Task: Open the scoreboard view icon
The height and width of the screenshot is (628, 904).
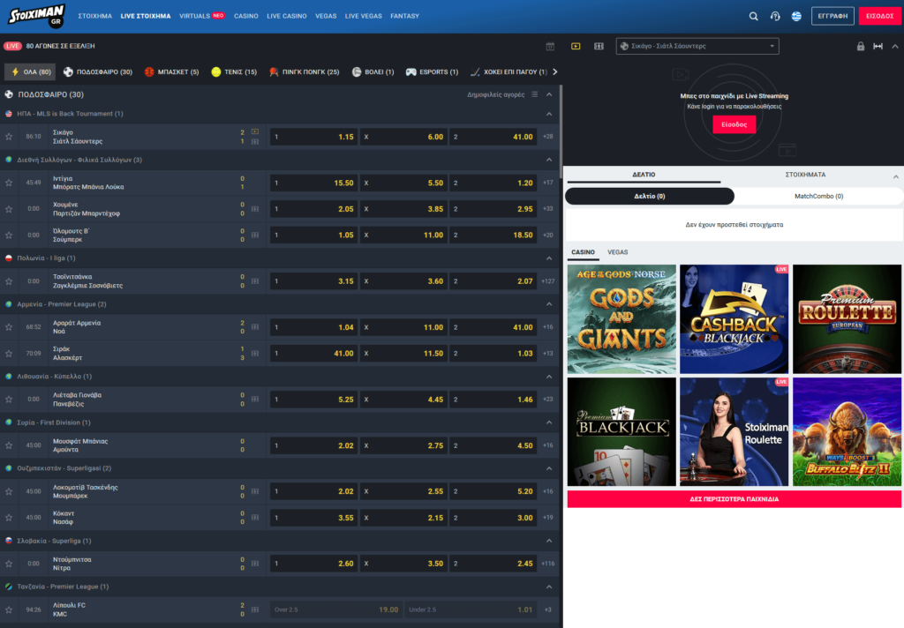Action: click(599, 46)
